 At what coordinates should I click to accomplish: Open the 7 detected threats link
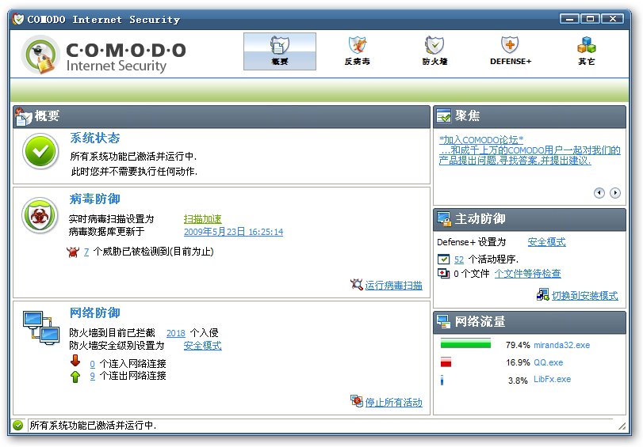[86, 252]
